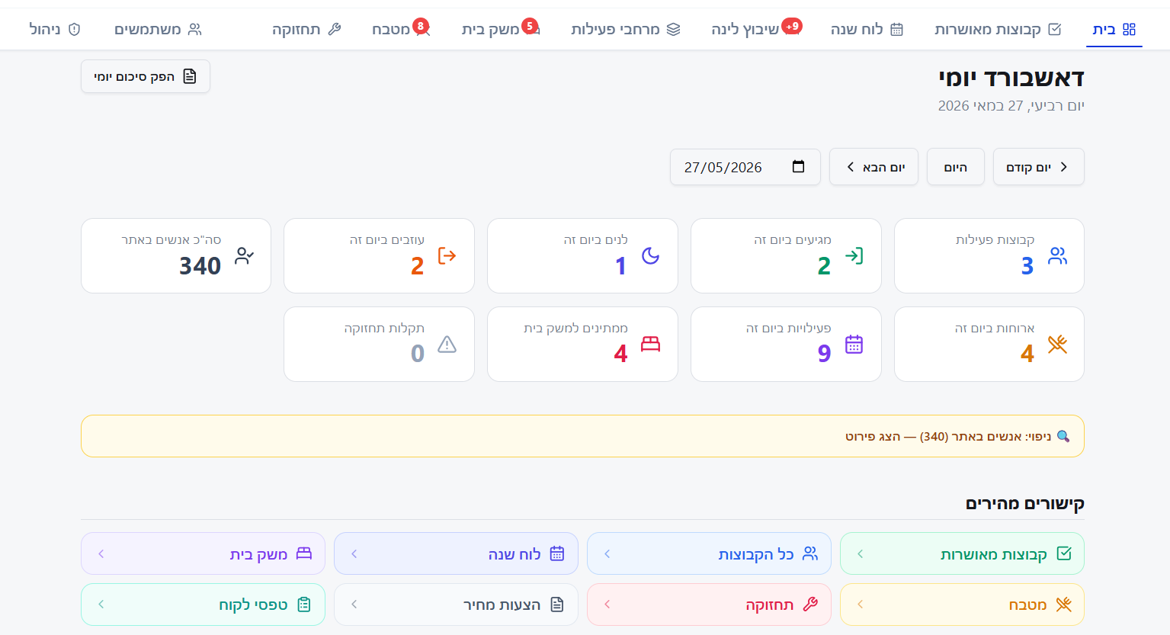Image resolution: width=1170 pixels, height=635 pixels.
Task: Click the chevron on טפסי לקוח quick link
Action: tap(101, 604)
